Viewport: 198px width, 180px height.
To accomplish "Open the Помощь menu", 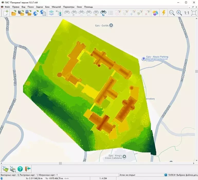I will coord(88,7).
